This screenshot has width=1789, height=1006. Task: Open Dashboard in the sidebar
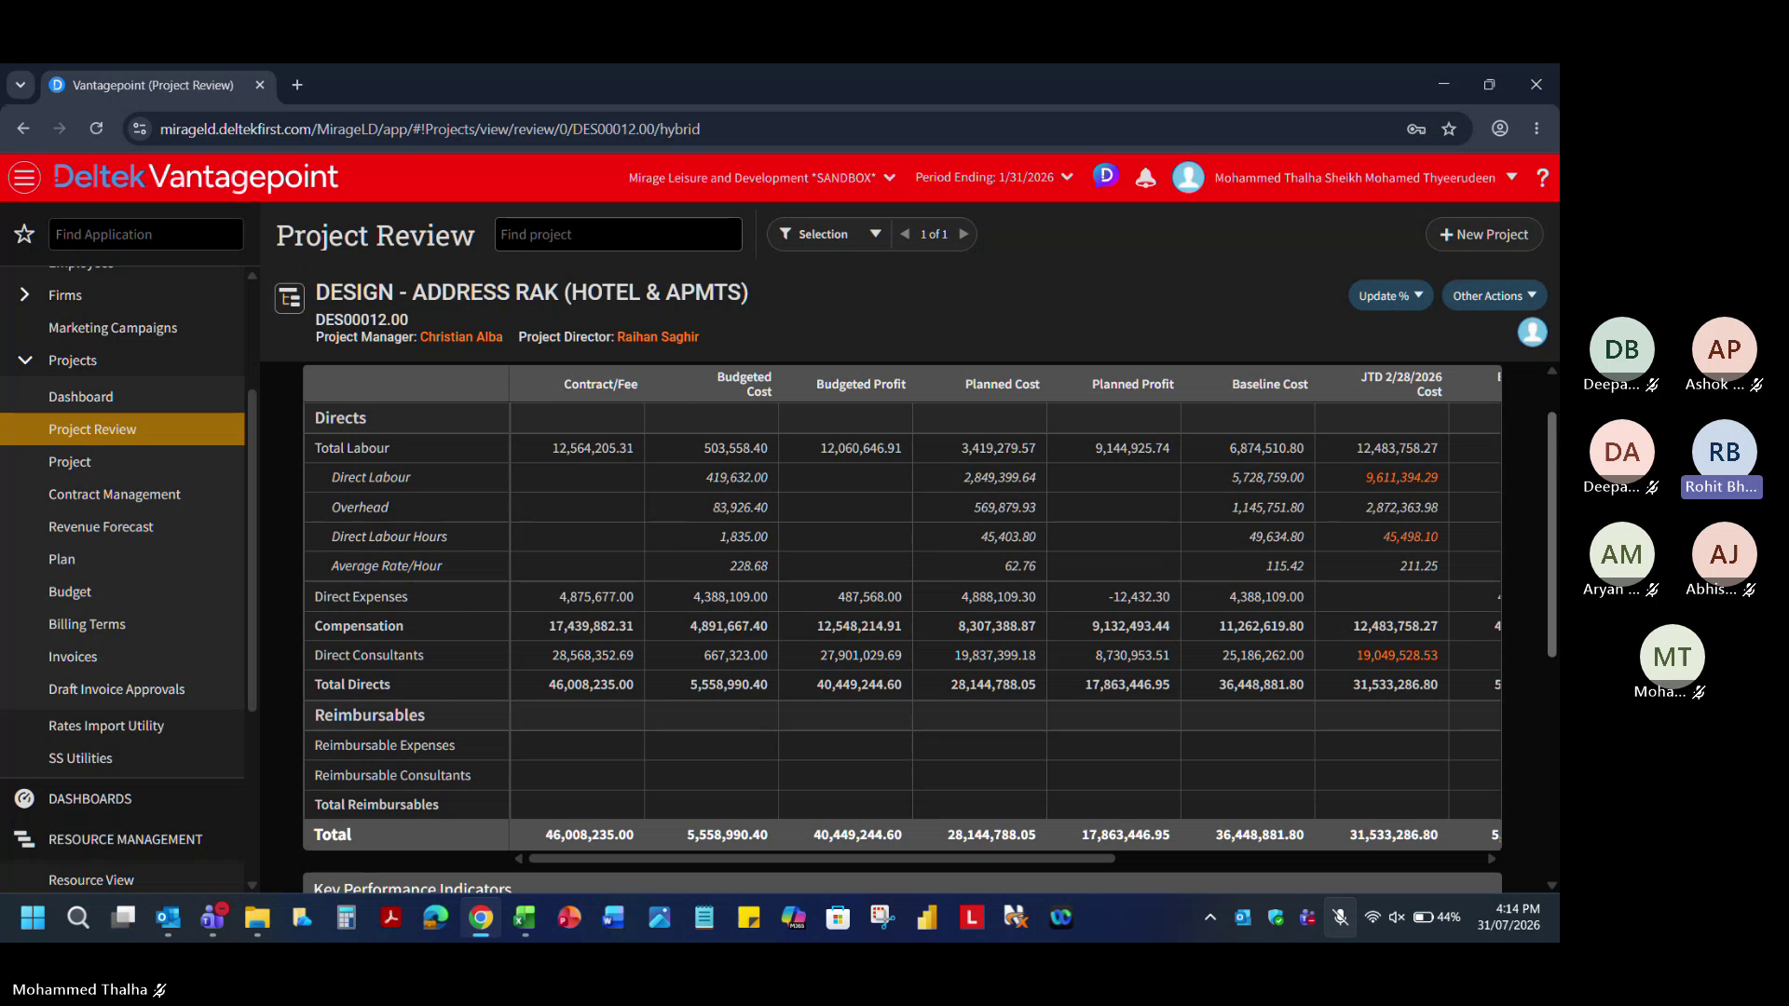tap(81, 396)
